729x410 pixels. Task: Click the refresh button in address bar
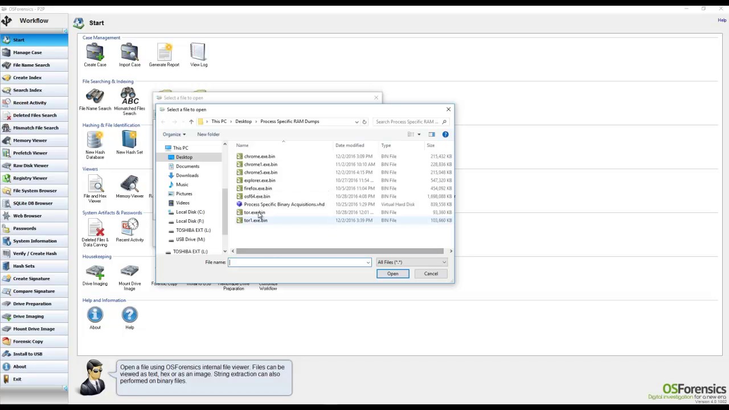364,122
